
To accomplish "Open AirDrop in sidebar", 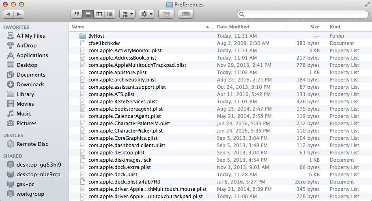I will pyautogui.click(x=26, y=45).
